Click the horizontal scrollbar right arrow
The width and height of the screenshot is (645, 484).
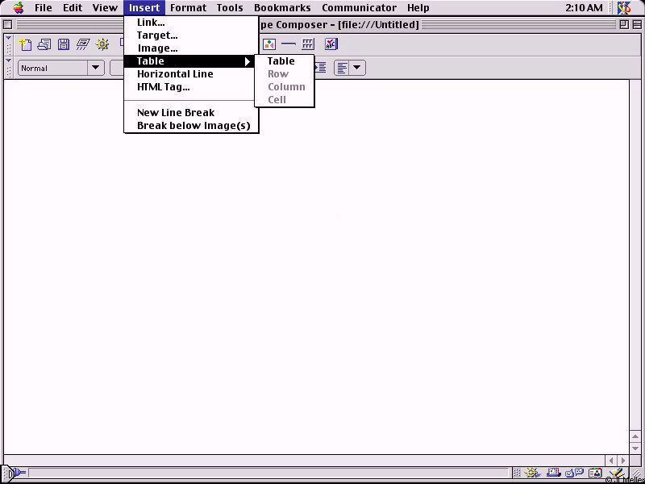click(623, 461)
